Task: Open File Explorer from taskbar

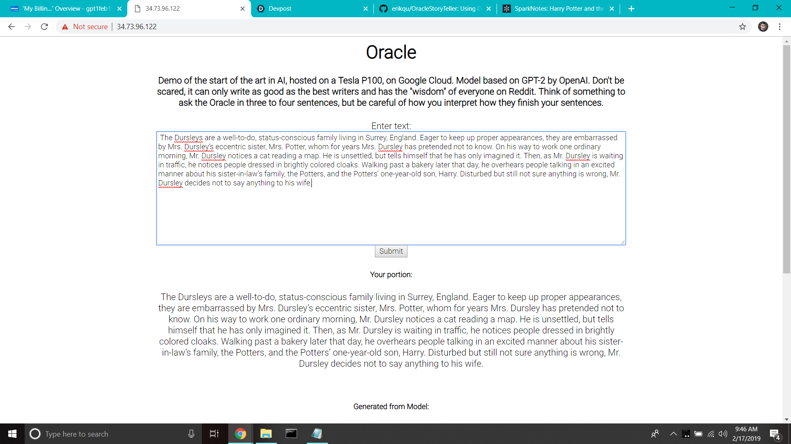Action: click(x=266, y=434)
